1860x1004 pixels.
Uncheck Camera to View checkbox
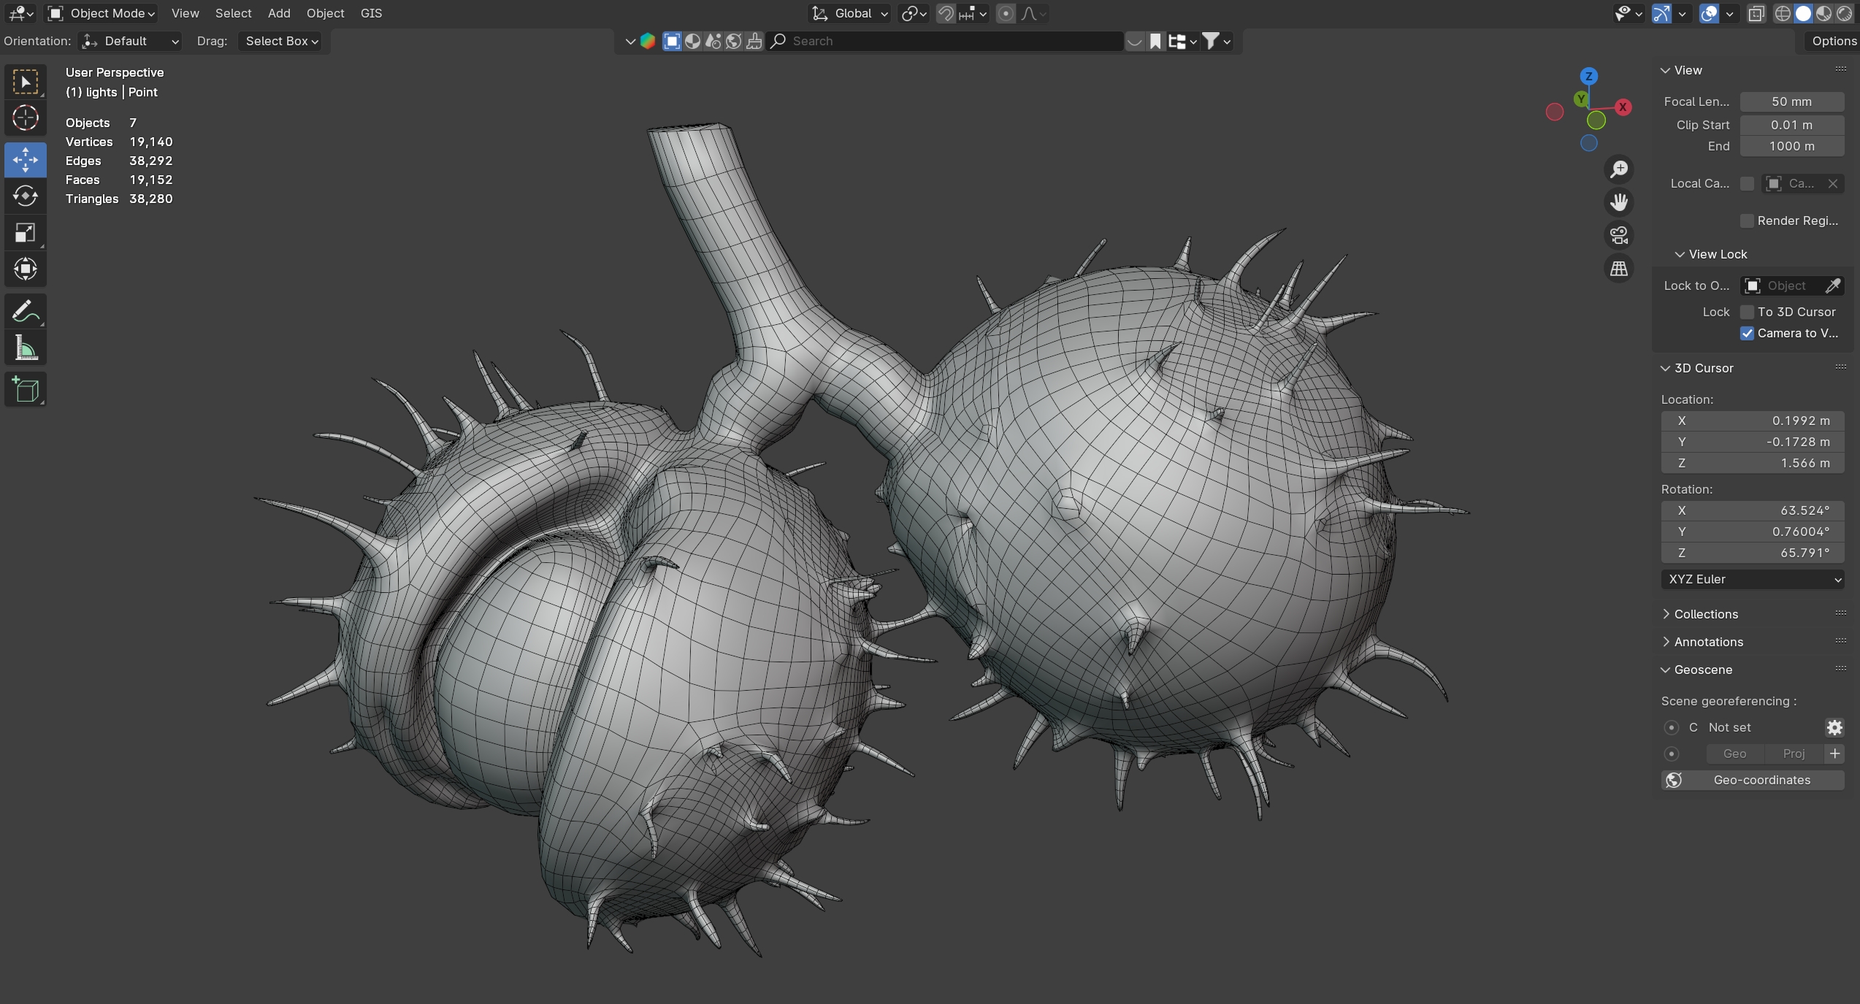click(x=1748, y=333)
